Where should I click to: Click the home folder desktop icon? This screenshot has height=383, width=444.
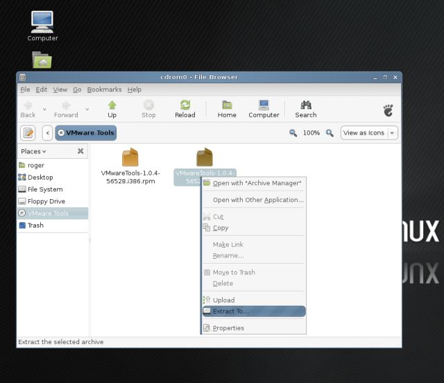[42, 60]
